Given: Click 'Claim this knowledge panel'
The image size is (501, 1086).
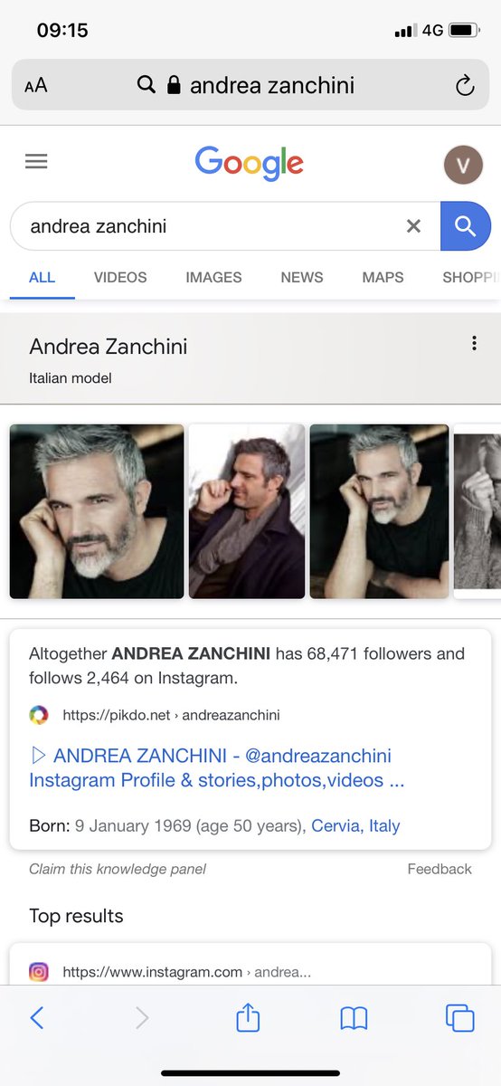Looking at the screenshot, I should click(x=118, y=869).
